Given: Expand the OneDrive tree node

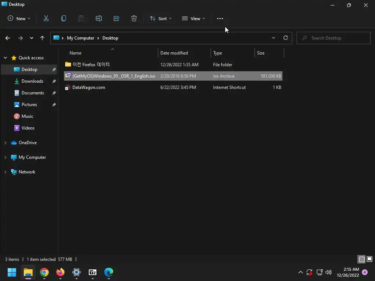Looking at the screenshot, I should pyautogui.click(x=5, y=143).
